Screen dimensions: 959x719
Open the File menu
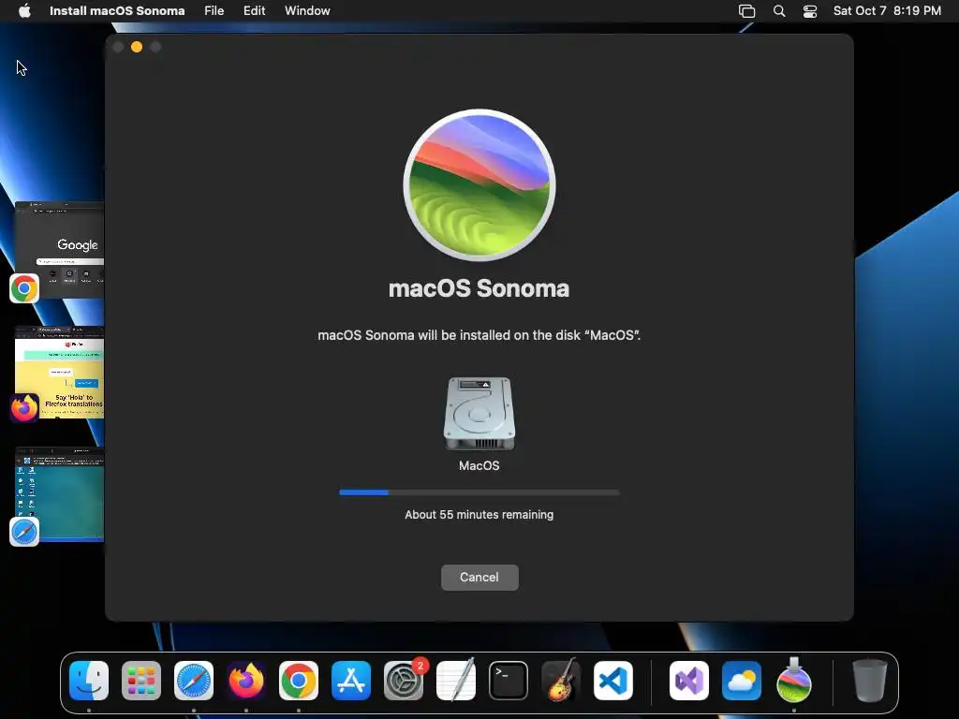point(214,10)
